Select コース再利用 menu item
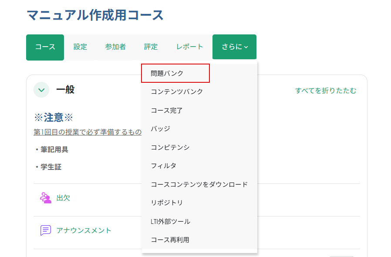Viewport: 391px width, 257px height. coord(170,240)
